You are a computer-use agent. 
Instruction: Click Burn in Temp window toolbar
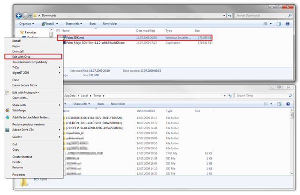pyautogui.click(x=100, y=104)
